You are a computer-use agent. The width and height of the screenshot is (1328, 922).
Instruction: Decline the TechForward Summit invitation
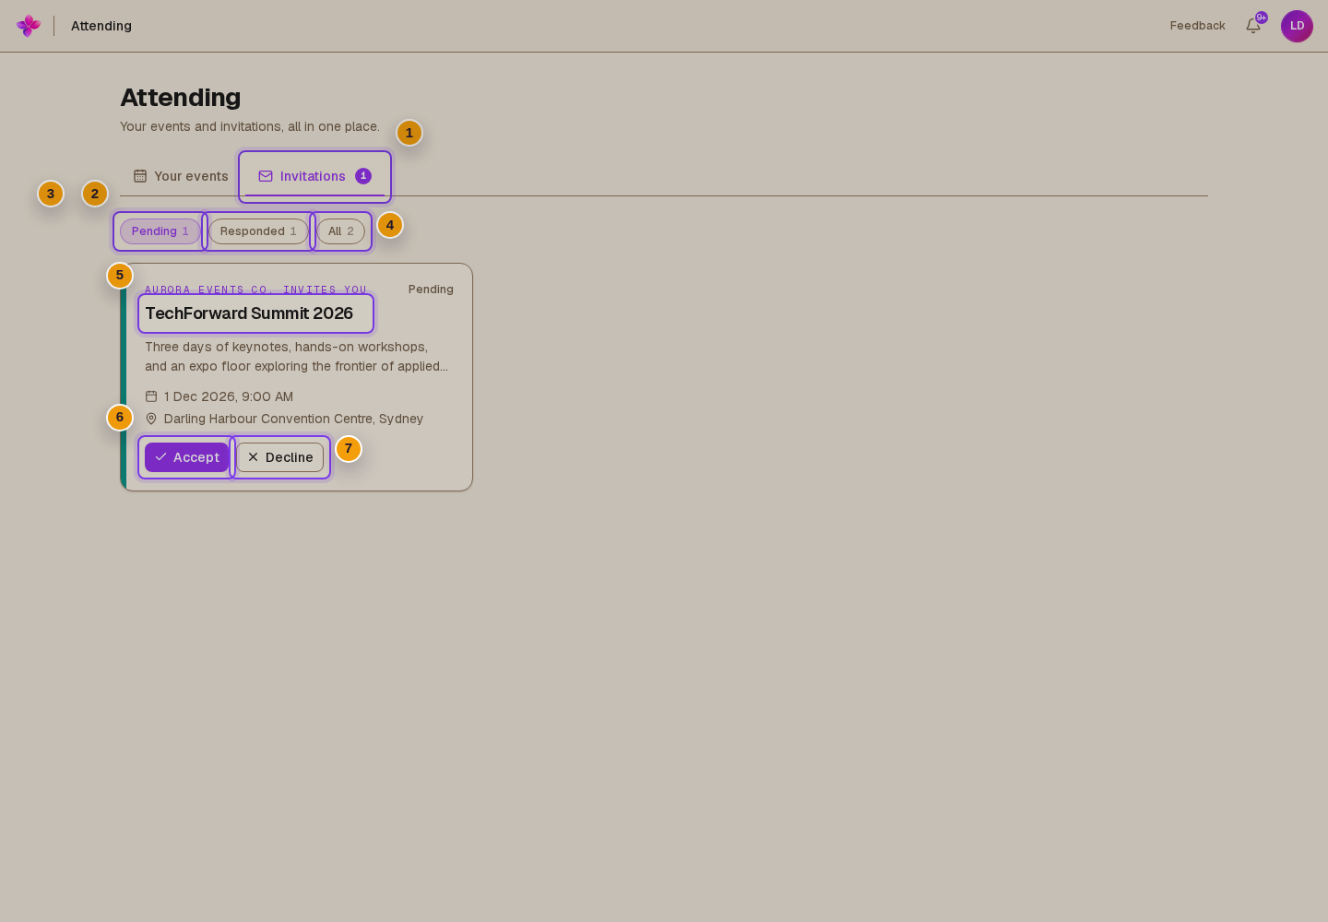(x=280, y=457)
